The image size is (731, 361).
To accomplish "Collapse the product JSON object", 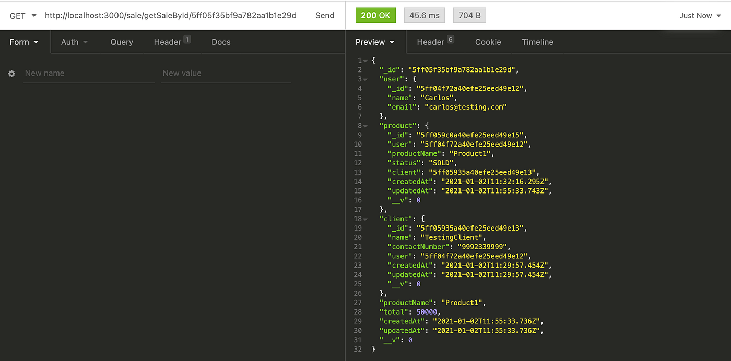I will click(x=364, y=125).
